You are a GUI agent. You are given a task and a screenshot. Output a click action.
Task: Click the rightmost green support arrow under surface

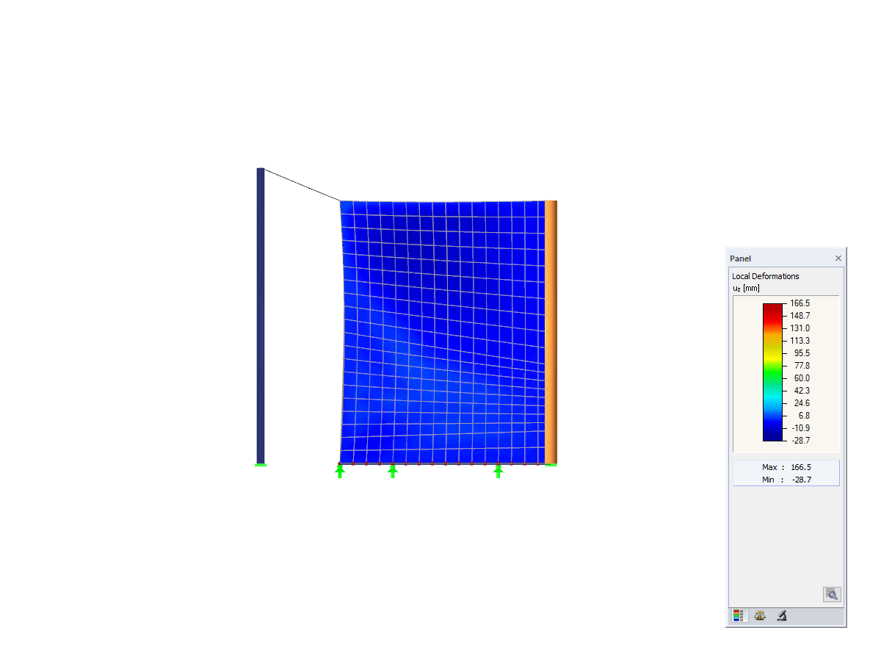(x=497, y=472)
